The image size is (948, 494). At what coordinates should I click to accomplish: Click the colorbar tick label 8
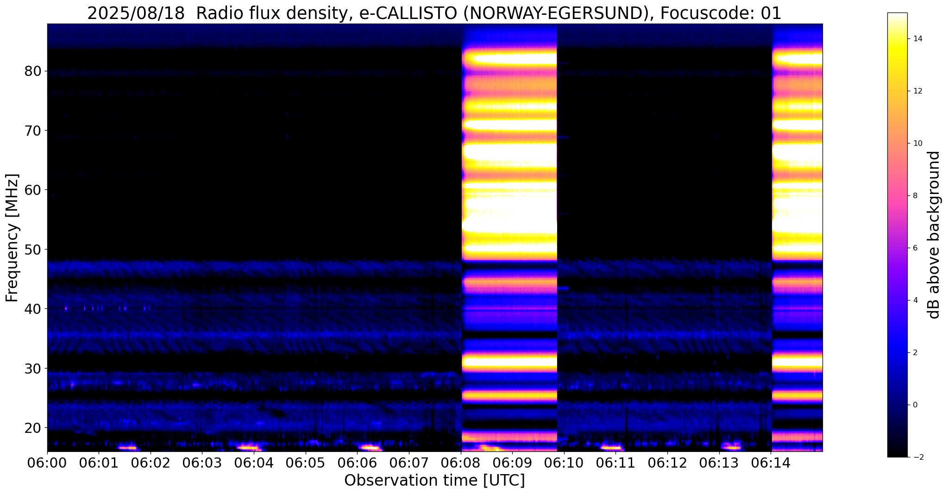(x=915, y=196)
